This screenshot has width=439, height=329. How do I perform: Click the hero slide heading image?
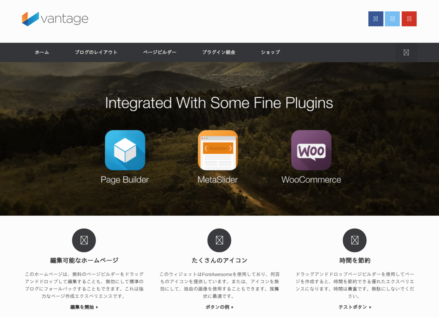[x=219, y=103]
